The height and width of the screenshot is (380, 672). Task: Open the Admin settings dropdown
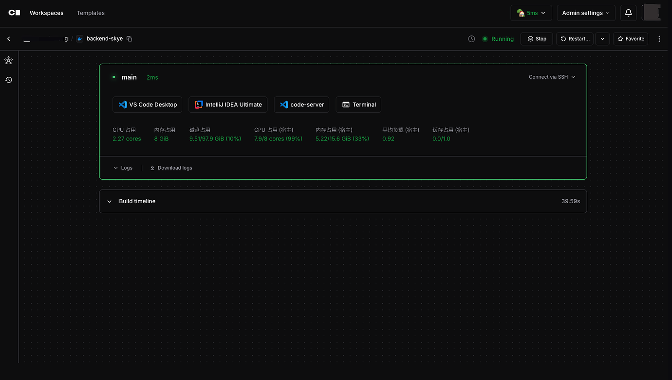[586, 13]
